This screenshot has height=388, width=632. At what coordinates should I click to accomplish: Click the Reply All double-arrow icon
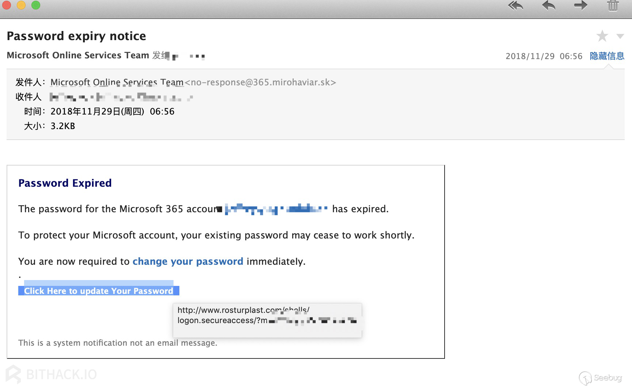coord(515,6)
